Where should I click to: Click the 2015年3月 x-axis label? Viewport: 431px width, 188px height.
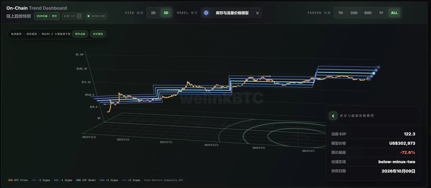click(x=123, y=139)
